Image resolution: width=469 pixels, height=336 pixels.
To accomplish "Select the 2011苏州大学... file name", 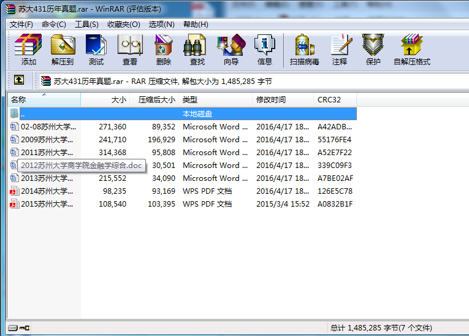I will pyautogui.click(x=47, y=152).
